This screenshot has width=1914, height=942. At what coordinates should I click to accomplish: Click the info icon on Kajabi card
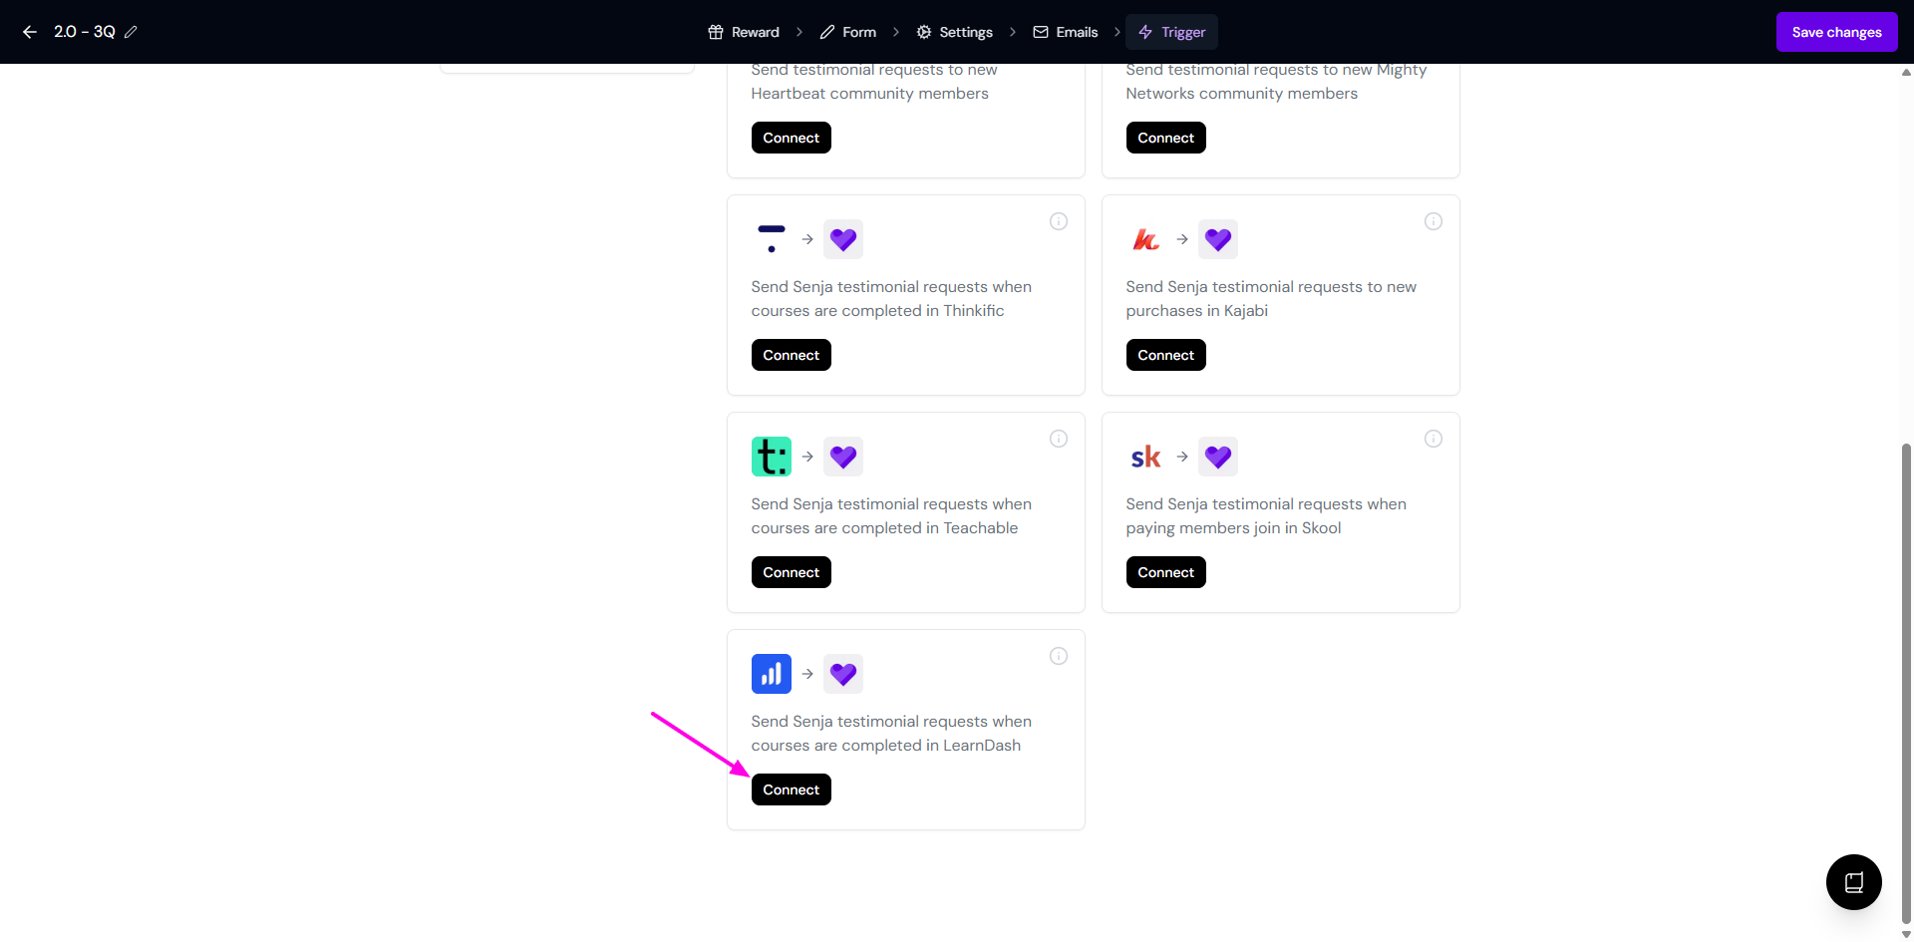(1434, 221)
